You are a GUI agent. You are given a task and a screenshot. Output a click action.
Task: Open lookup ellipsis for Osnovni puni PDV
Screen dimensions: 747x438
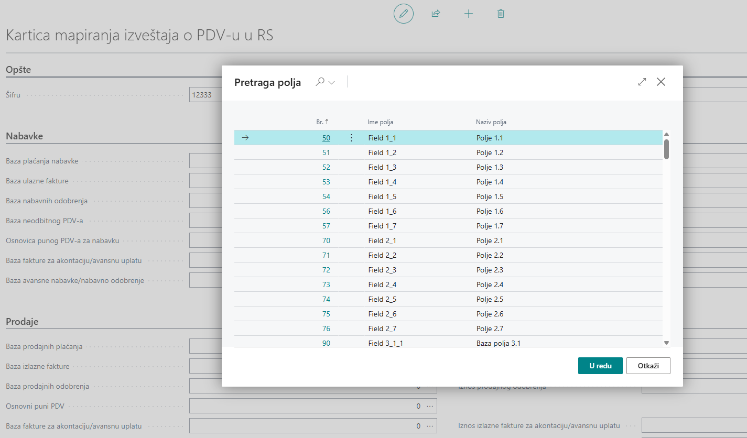pos(430,406)
